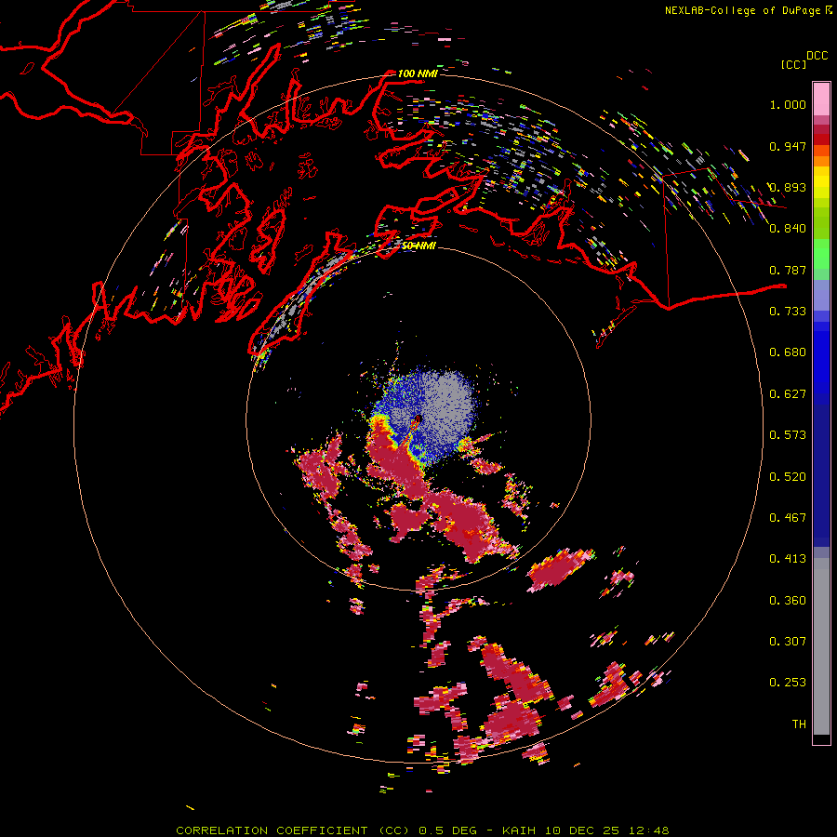Select the 0.413 scale value
The height and width of the screenshot is (837, 837).
tap(788, 559)
